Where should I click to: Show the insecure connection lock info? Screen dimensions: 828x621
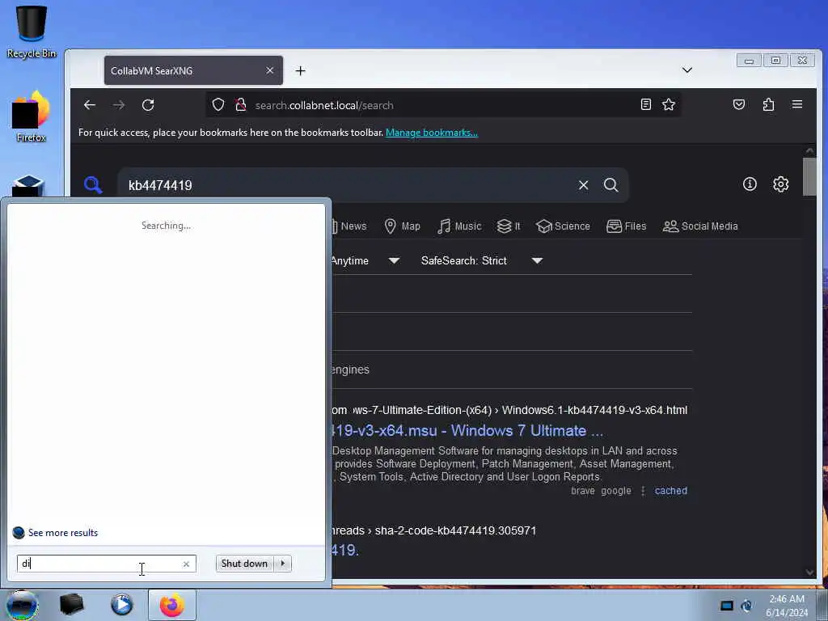(x=241, y=104)
